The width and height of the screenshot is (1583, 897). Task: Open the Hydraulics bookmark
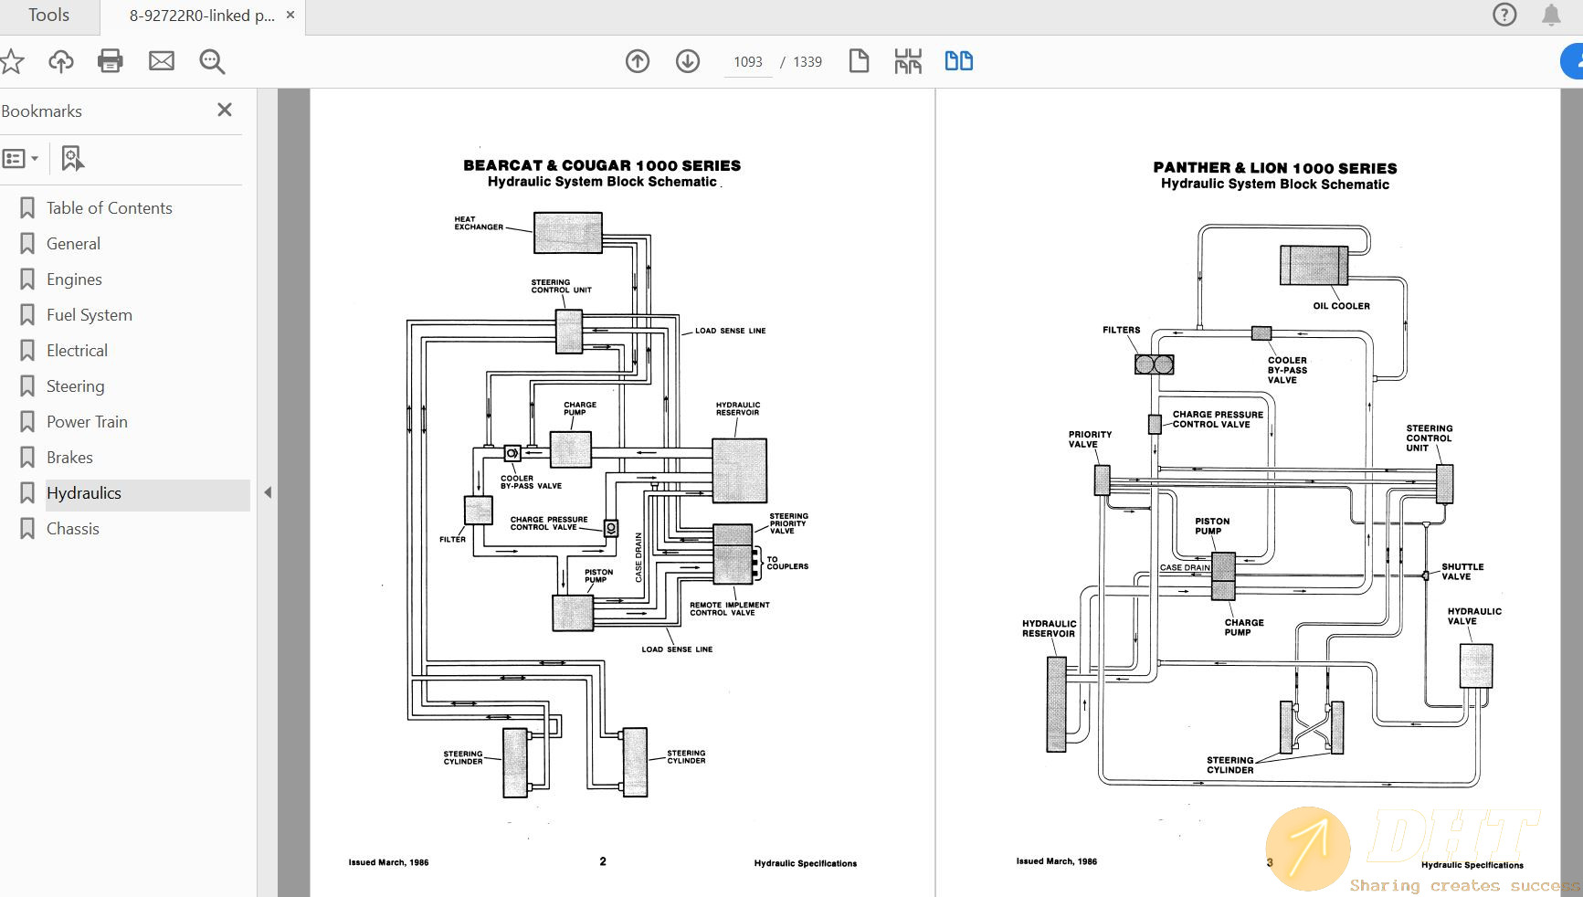(x=84, y=493)
